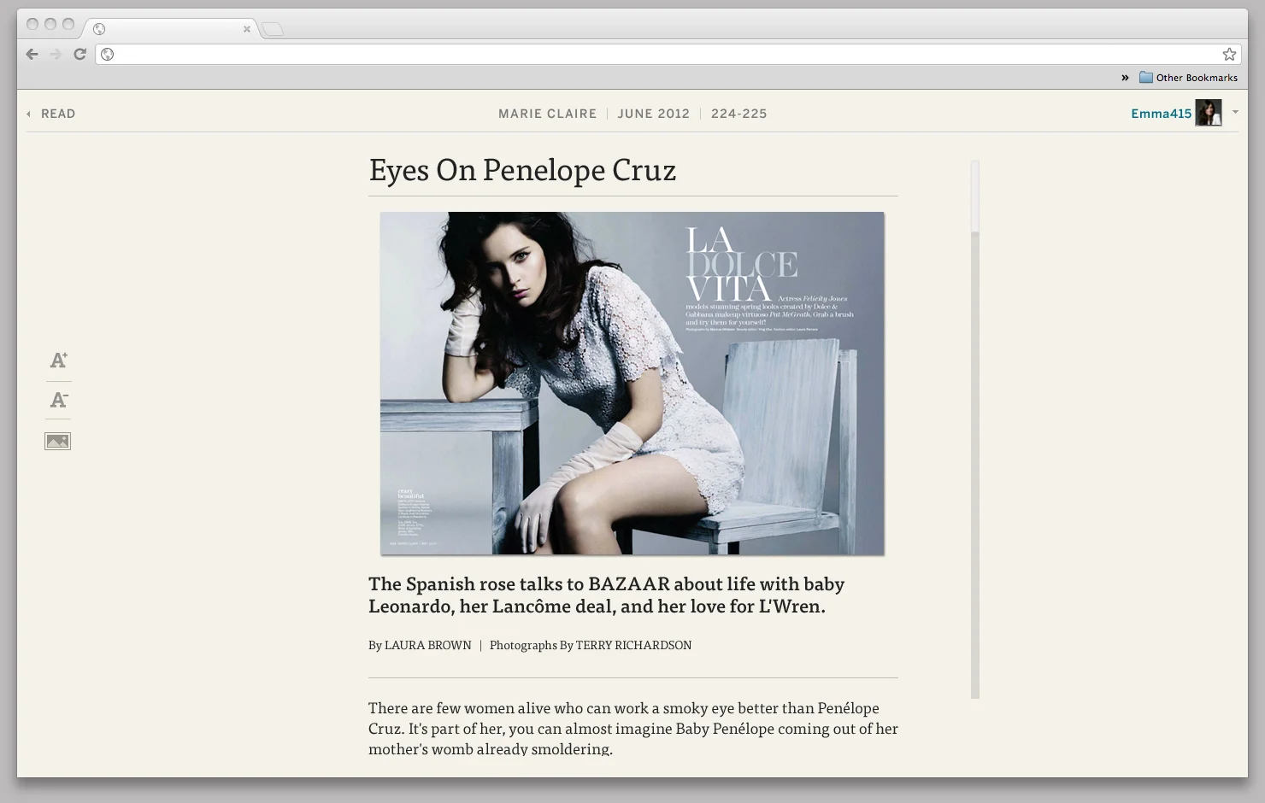Go back with browser back arrow
The width and height of the screenshot is (1265, 803).
coord(32,54)
